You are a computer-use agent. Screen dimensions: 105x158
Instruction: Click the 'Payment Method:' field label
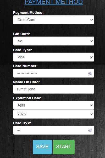[x=28, y=13]
